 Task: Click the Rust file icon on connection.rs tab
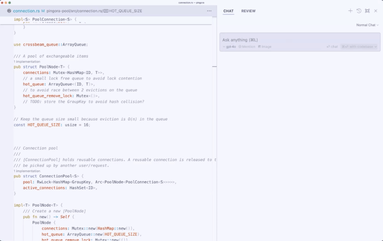(x=9, y=11)
